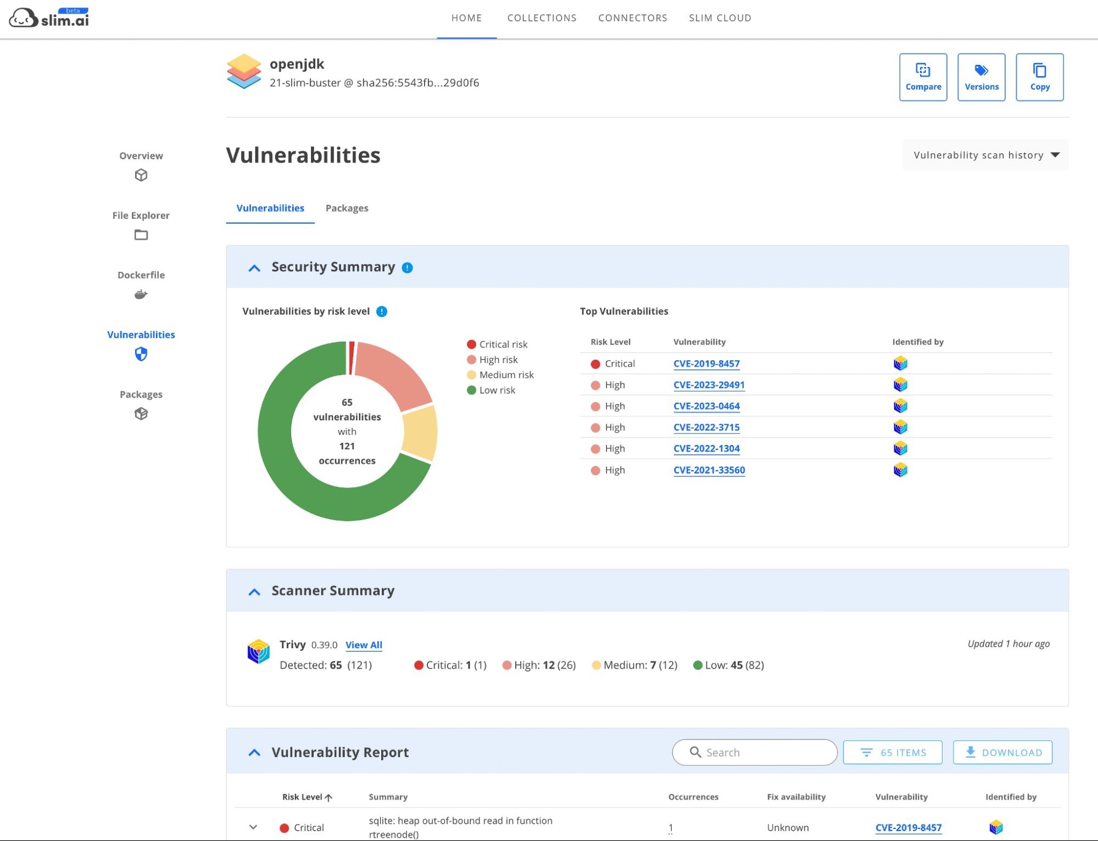Click info icon beside Vulnerabilities by risk level
Image resolution: width=1098 pixels, height=841 pixels.
click(x=382, y=312)
